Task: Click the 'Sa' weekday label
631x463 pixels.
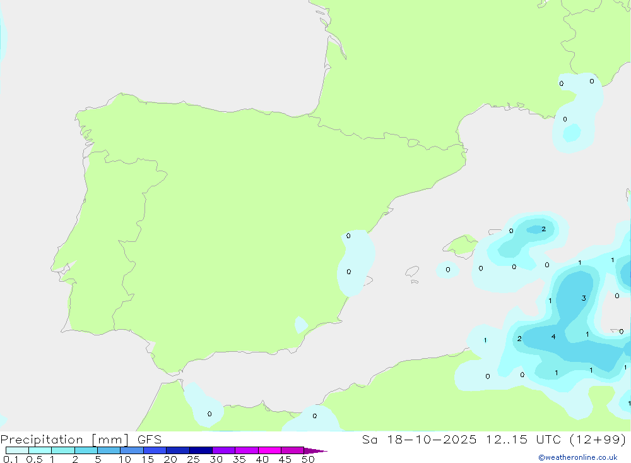Action: [x=369, y=439]
